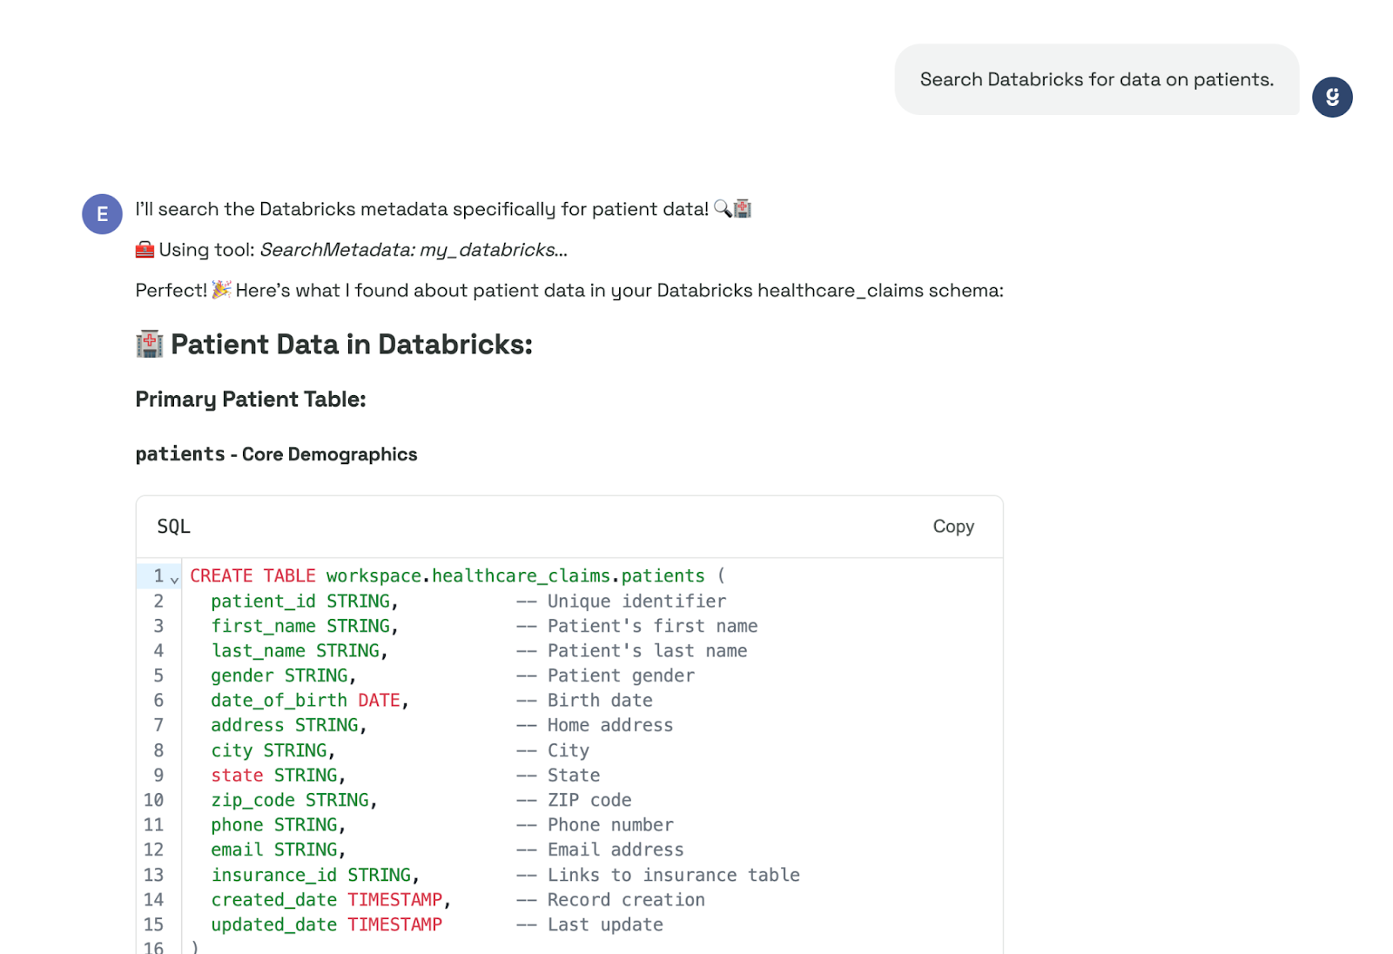The image size is (1393, 954).
Task: Click the magnifying glass emoji
Action: (x=723, y=209)
